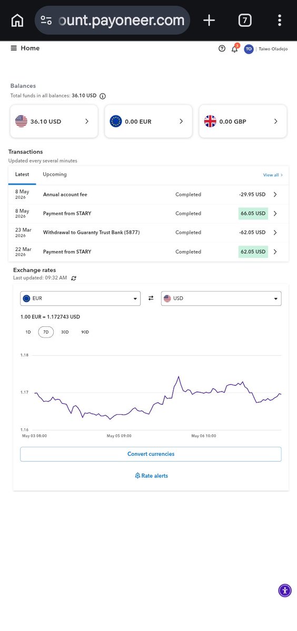This screenshot has width=297, height=631.
Task: Open the hamburger navigation menu
Action: [14, 48]
